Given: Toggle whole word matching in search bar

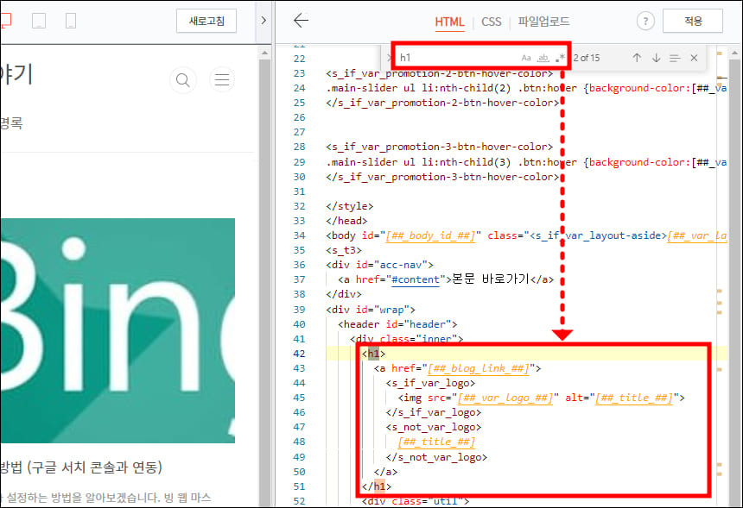Looking at the screenshot, I should point(545,57).
